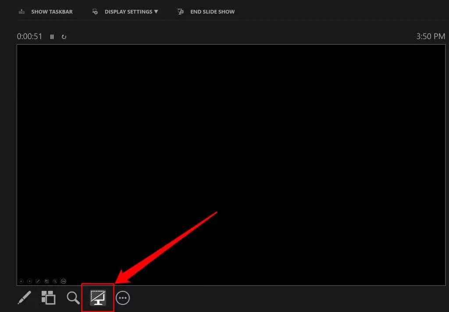Restart the elapsed timer
Viewport: 449px width, 312px height.
(x=64, y=37)
